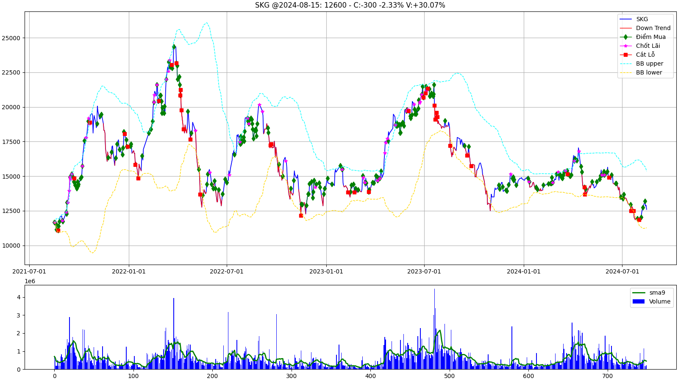The height and width of the screenshot is (381, 678).
Task: Click the 17500 price axis label
Action: (x=11, y=142)
